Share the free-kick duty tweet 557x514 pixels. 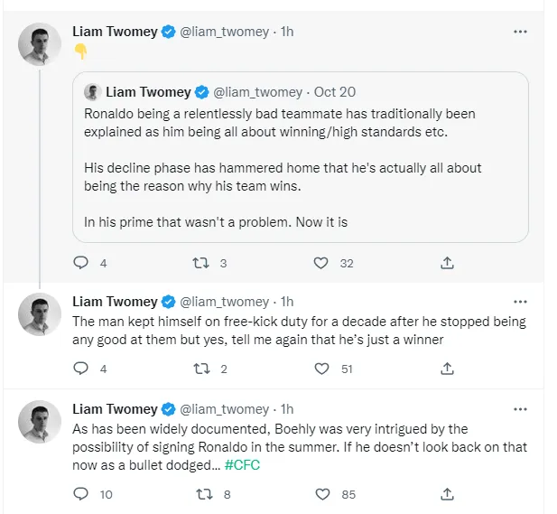[446, 369]
